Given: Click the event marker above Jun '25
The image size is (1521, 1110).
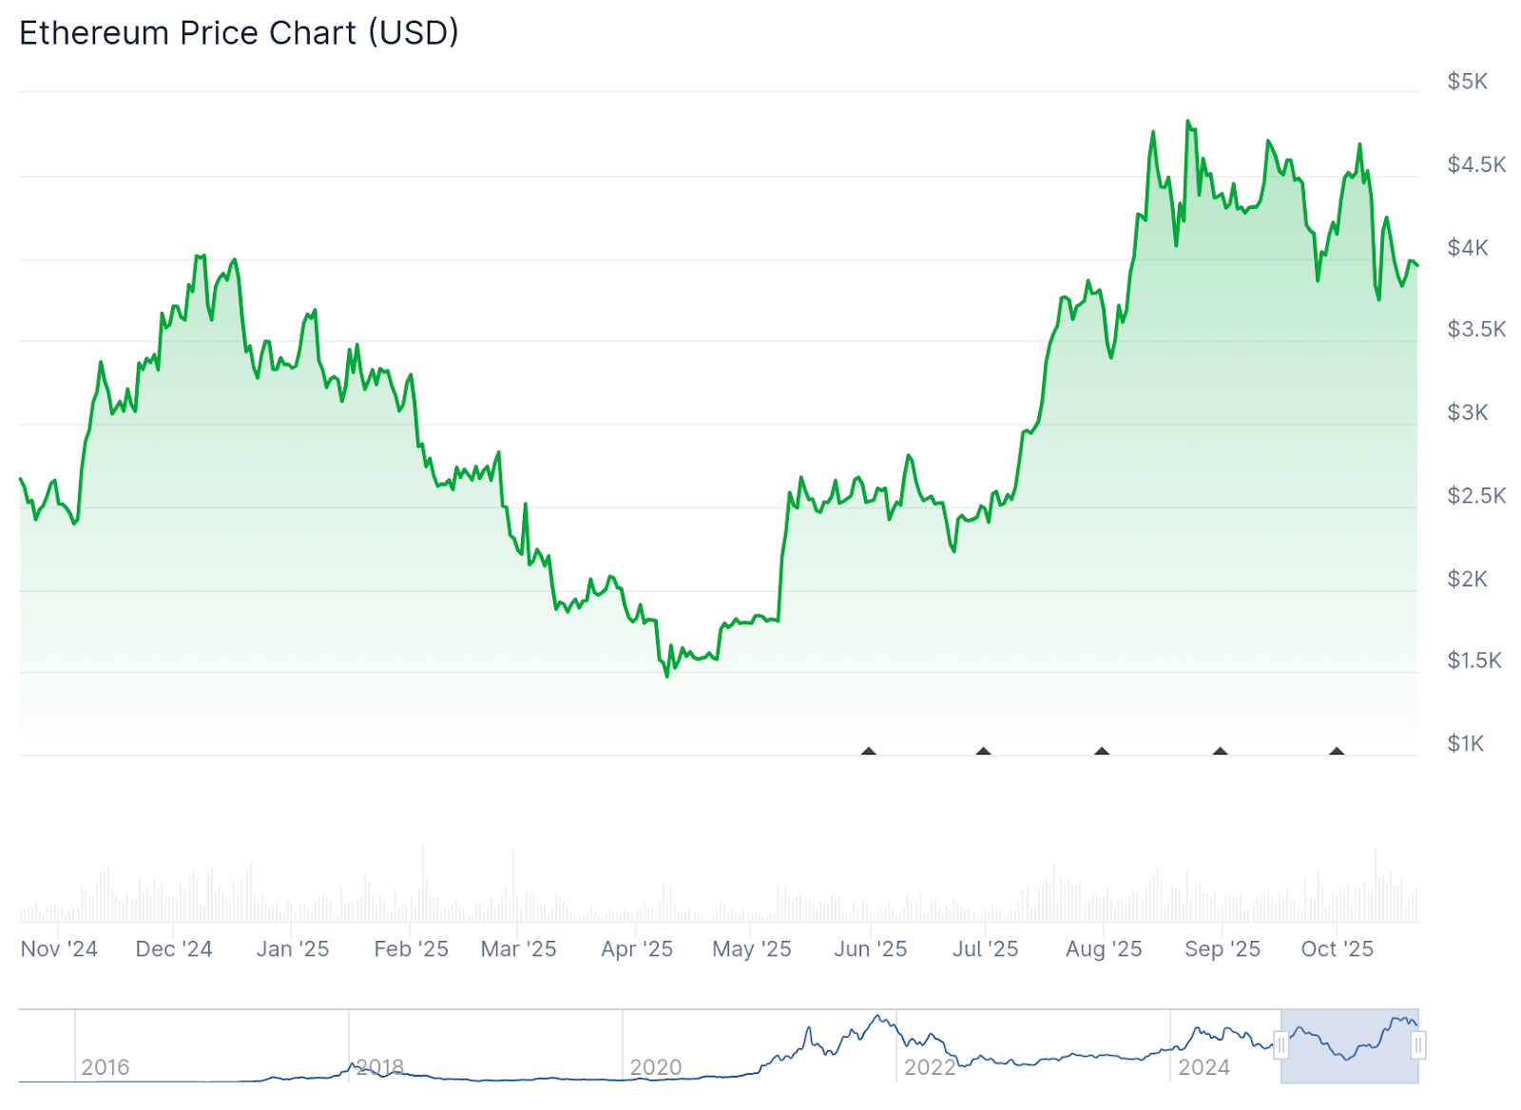Looking at the screenshot, I should 868,752.
